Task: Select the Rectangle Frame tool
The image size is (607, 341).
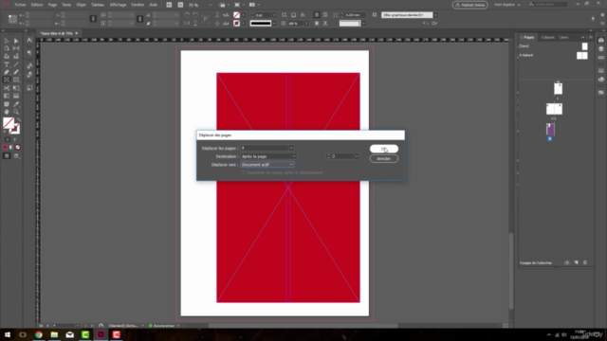Action: pos(7,80)
